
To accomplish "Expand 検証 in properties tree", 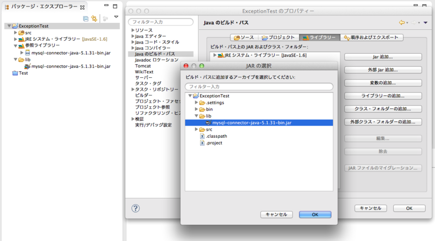I will click(133, 119).
